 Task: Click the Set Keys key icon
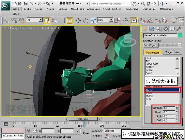pyautogui.click(x=86, y=133)
